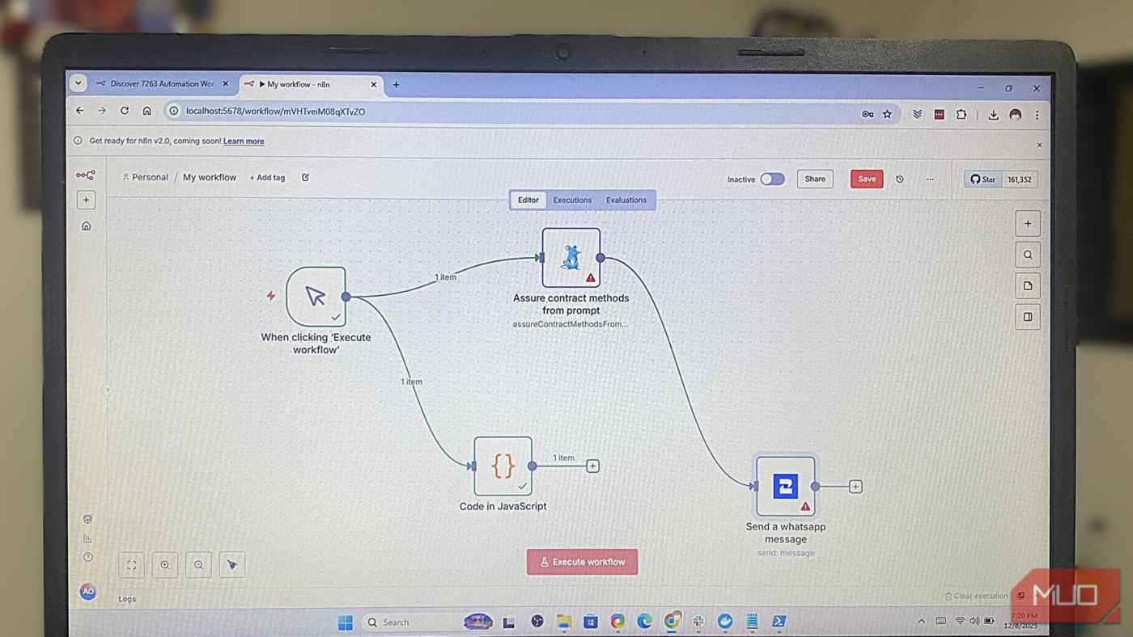
Task: Bookmark the page with the star icon
Action: [x=887, y=114]
